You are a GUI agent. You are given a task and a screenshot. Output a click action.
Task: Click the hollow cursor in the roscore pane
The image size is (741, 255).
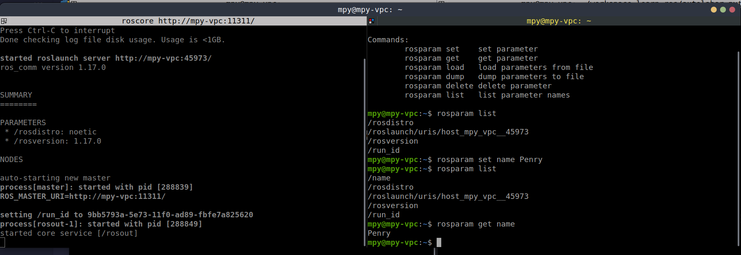click(3, 242)
